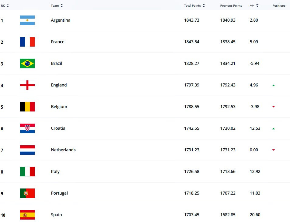Click the Brazil flag icon

coord(27,63)
